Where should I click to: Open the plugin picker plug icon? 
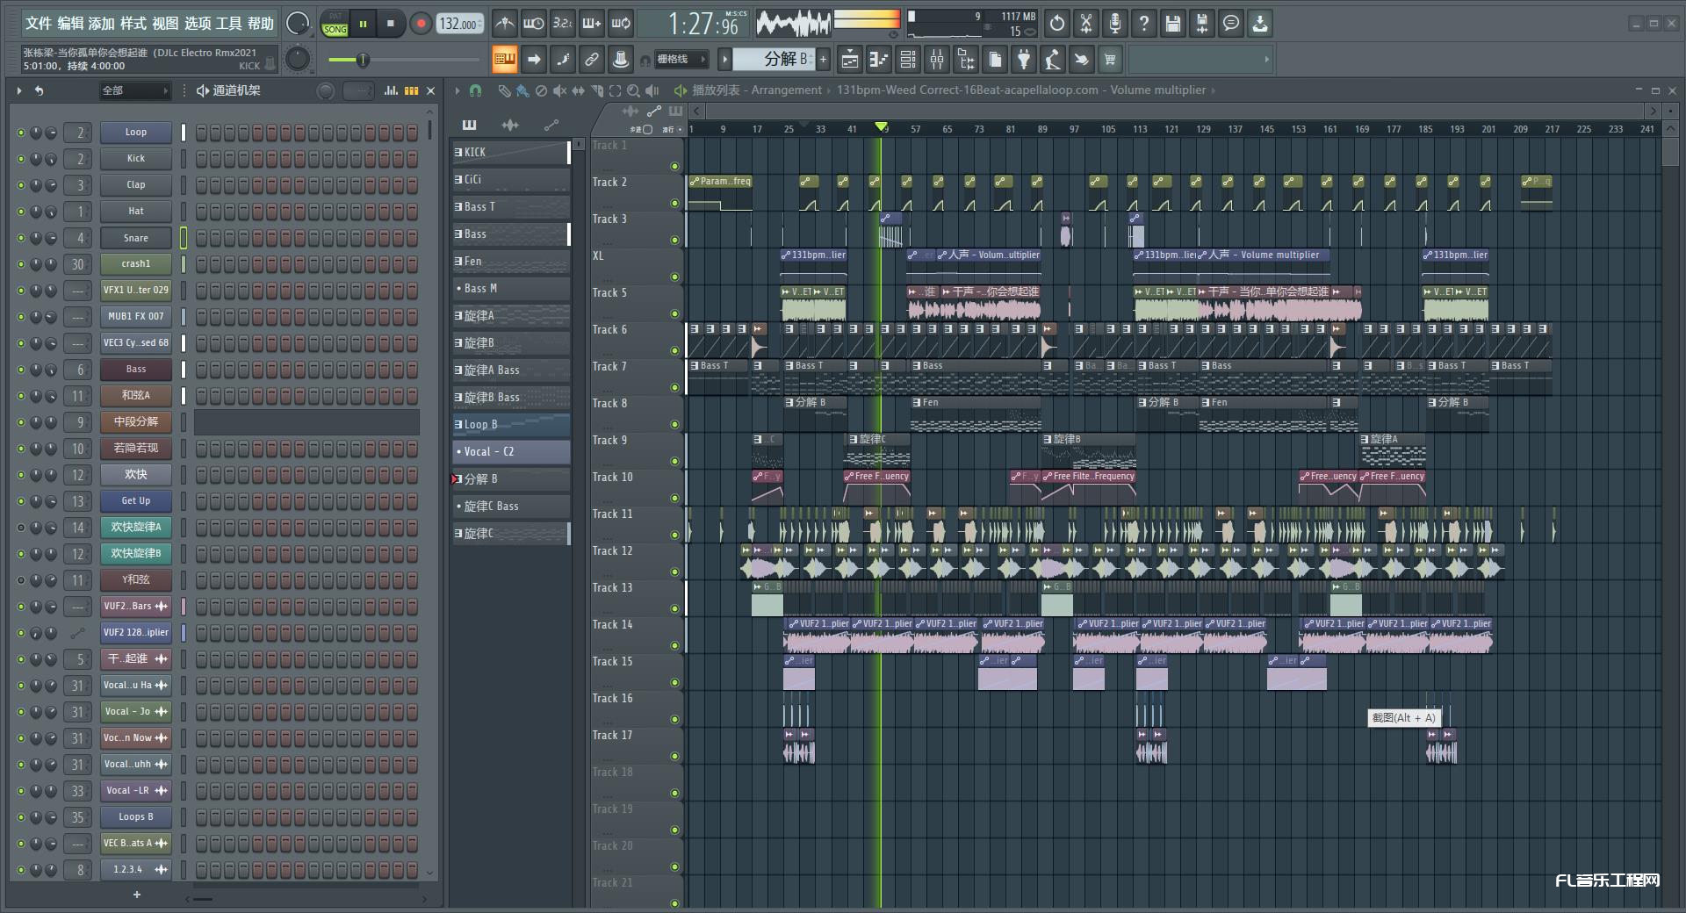1024,60
